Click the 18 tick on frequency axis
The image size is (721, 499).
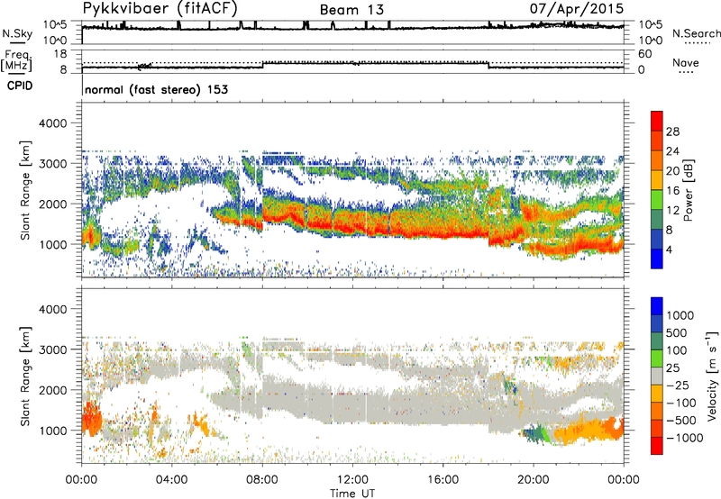pyautogui.click(x=60, y=54)
